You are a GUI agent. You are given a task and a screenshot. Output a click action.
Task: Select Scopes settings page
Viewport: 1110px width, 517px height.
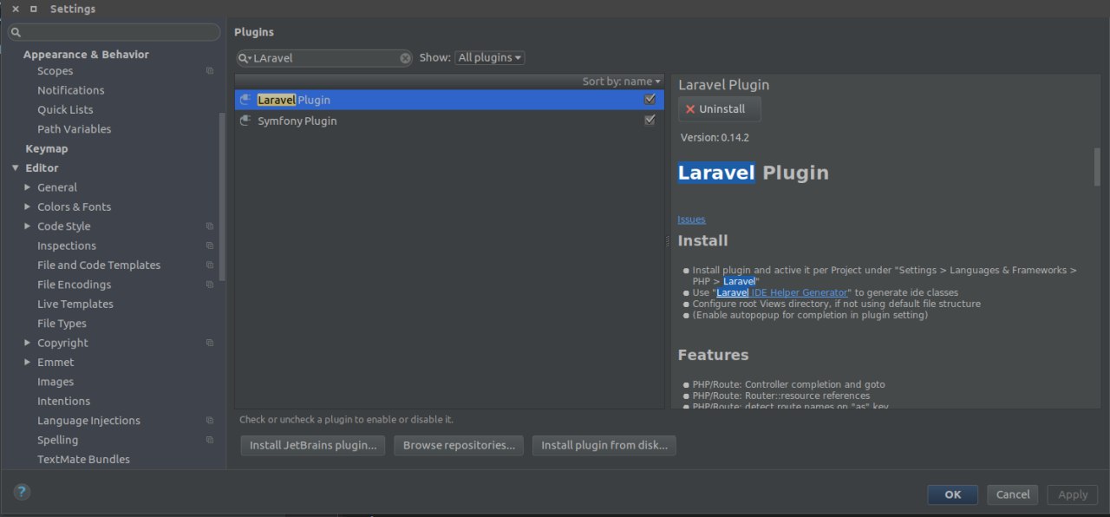tap(55, 71)
